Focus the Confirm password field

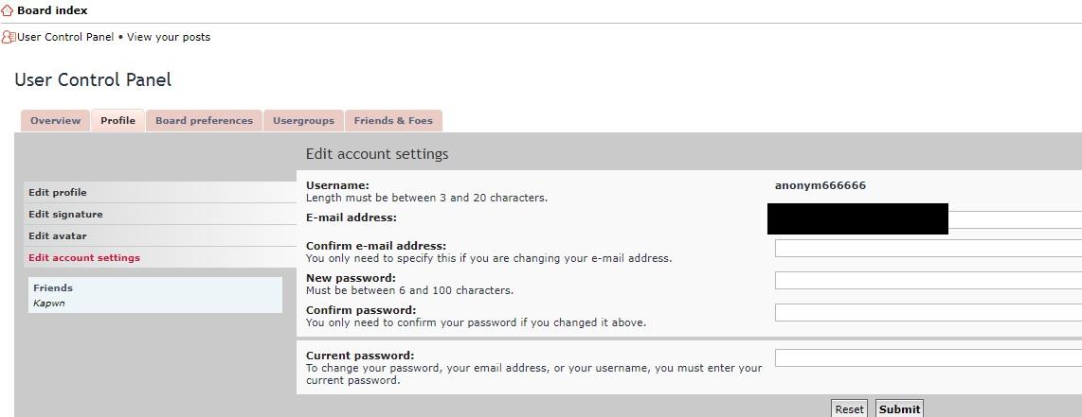[927, 313]
